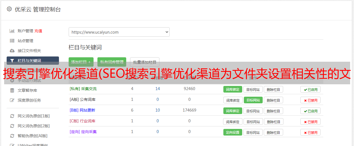Click 词库绑定 in 行业词库 row
Viewport: 354px width, 146px height.
[233, 121]
